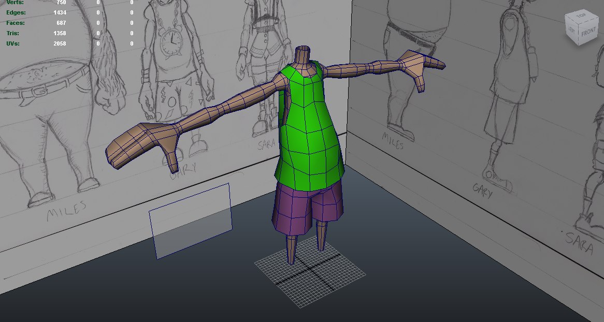Click the Faces label in poly count HUD
The height and width of the screenshot is (322, 604).
coord(16,23)
